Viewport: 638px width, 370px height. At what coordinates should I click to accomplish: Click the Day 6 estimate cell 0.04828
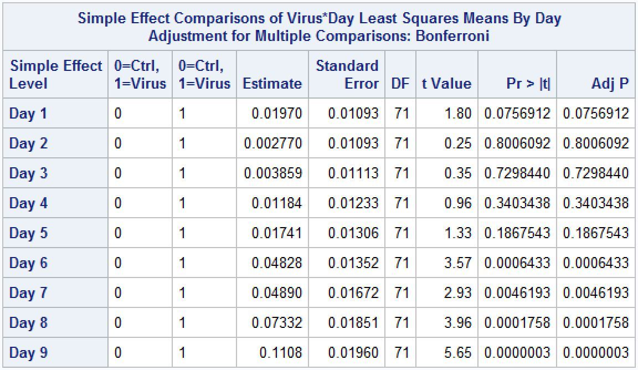click(277, 263)
